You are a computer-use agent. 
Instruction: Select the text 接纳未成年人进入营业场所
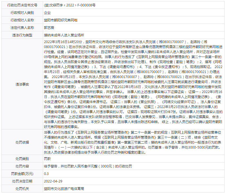(x=64, y=35)
